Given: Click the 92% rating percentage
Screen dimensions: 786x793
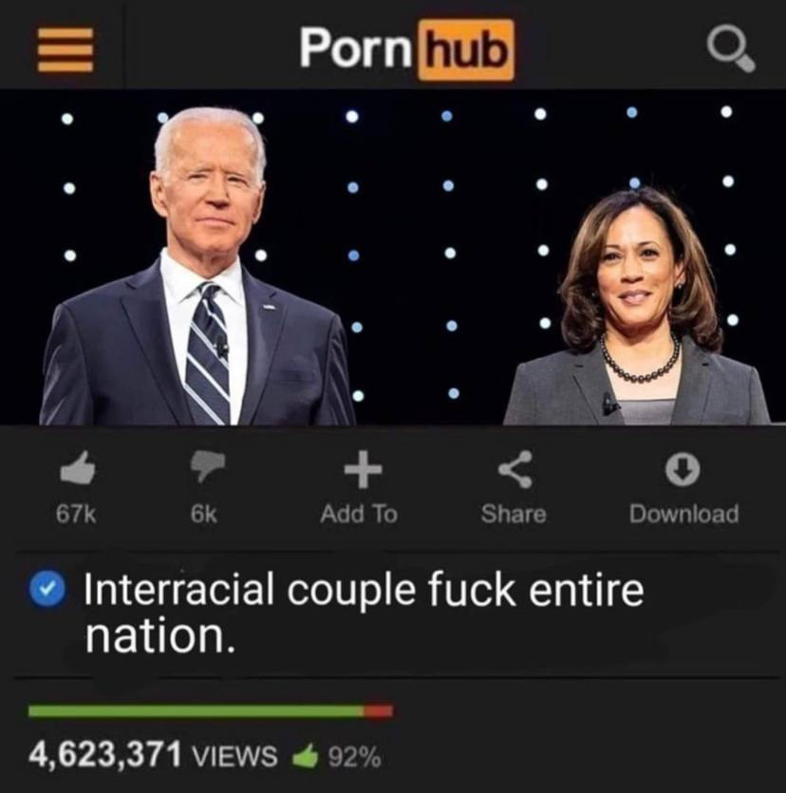Looking at the screenshot, I should point(355,757).
